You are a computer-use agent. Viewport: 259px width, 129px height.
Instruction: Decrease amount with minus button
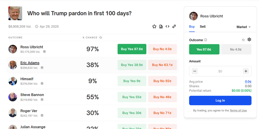pos(195,71)
